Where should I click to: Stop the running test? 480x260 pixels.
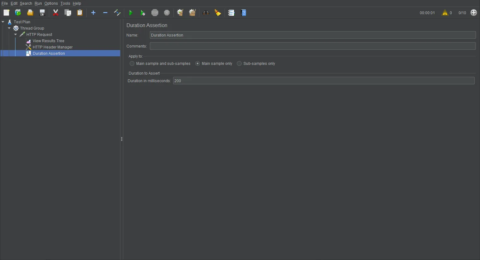pyautogui.click(x=155, y=13)
